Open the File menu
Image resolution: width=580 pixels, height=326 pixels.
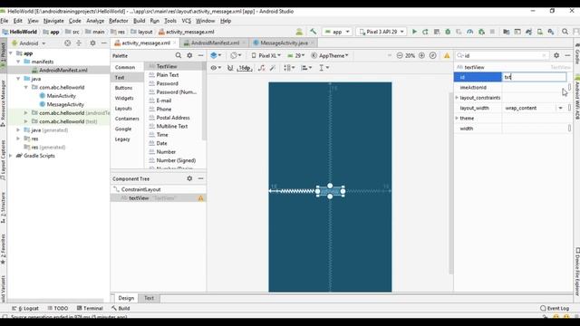tap(5, 21)
